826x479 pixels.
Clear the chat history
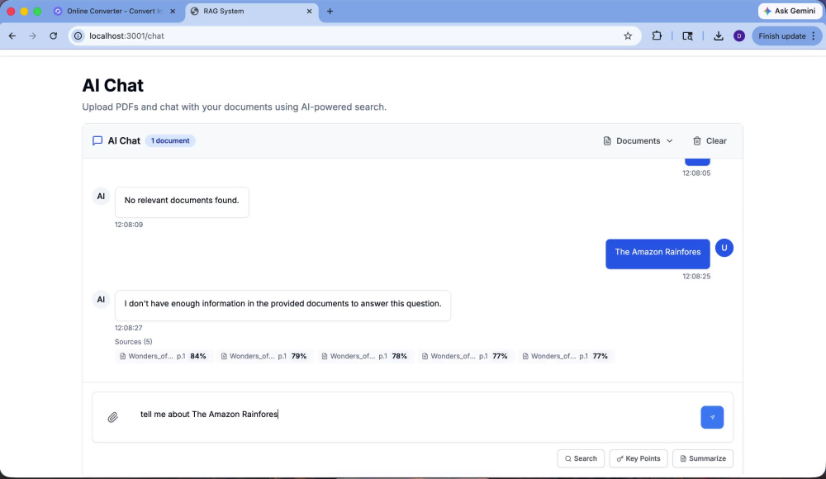[709, 140]
